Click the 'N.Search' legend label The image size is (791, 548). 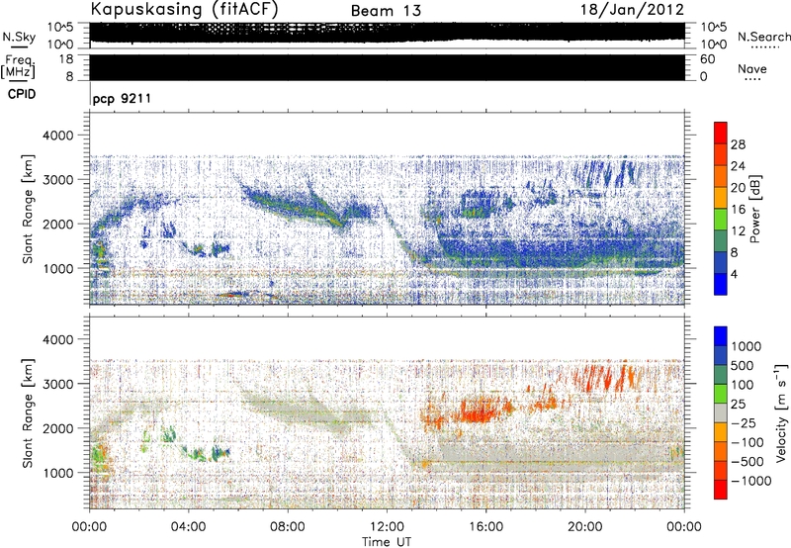click(x=764, y=37)
